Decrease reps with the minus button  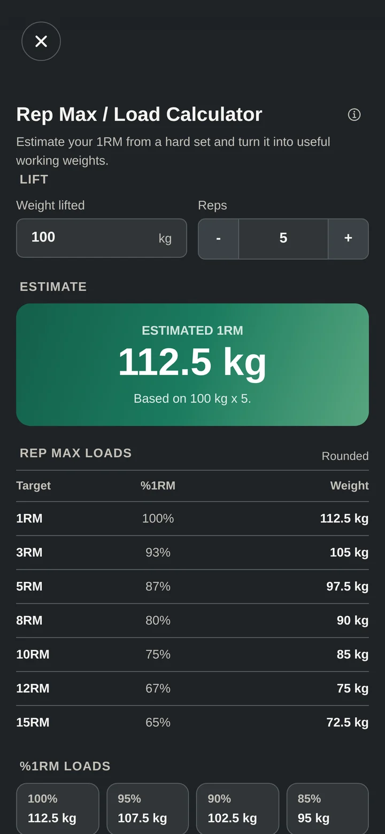point(218,239)
